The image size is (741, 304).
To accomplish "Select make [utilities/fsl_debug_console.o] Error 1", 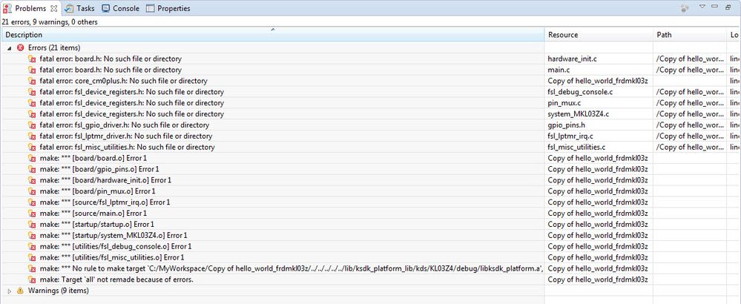I will (x=116, y=246).
